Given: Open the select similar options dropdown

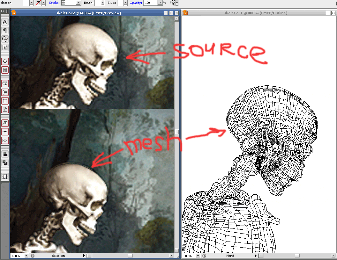Looking at the screenshot, I should tap(177, 3).
